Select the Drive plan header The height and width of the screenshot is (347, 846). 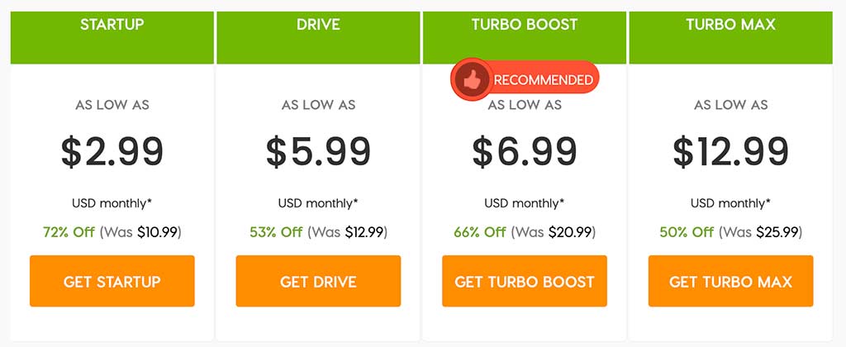(318, 25)
